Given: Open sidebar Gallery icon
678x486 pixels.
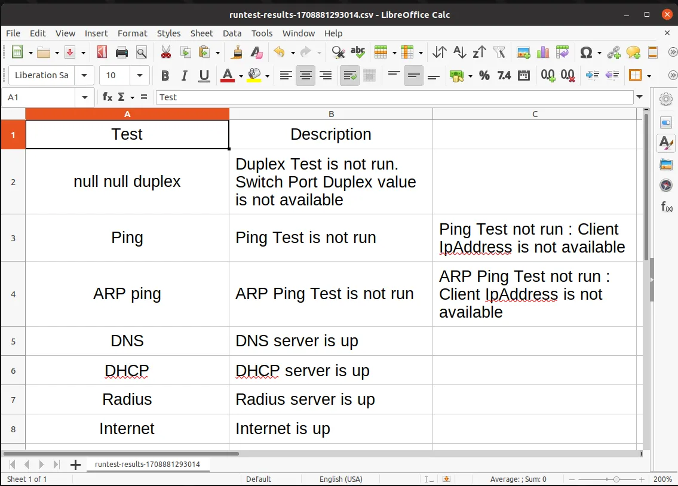Looking at the screenshot, I should coord(666,164).
